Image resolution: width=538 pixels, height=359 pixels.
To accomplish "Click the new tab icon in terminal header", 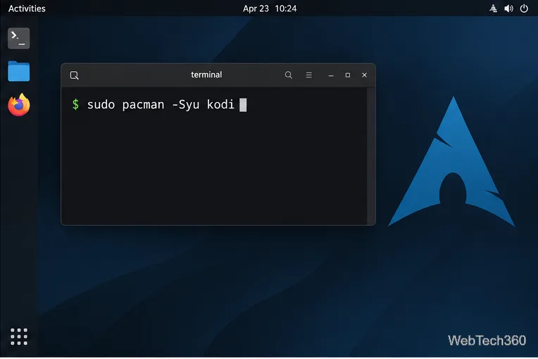I will pos(74,75).
